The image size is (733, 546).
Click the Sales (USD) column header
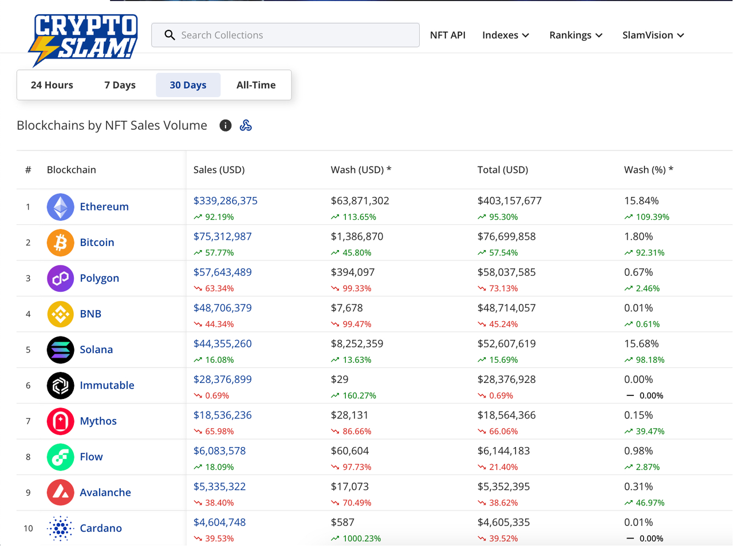point(219,170)
